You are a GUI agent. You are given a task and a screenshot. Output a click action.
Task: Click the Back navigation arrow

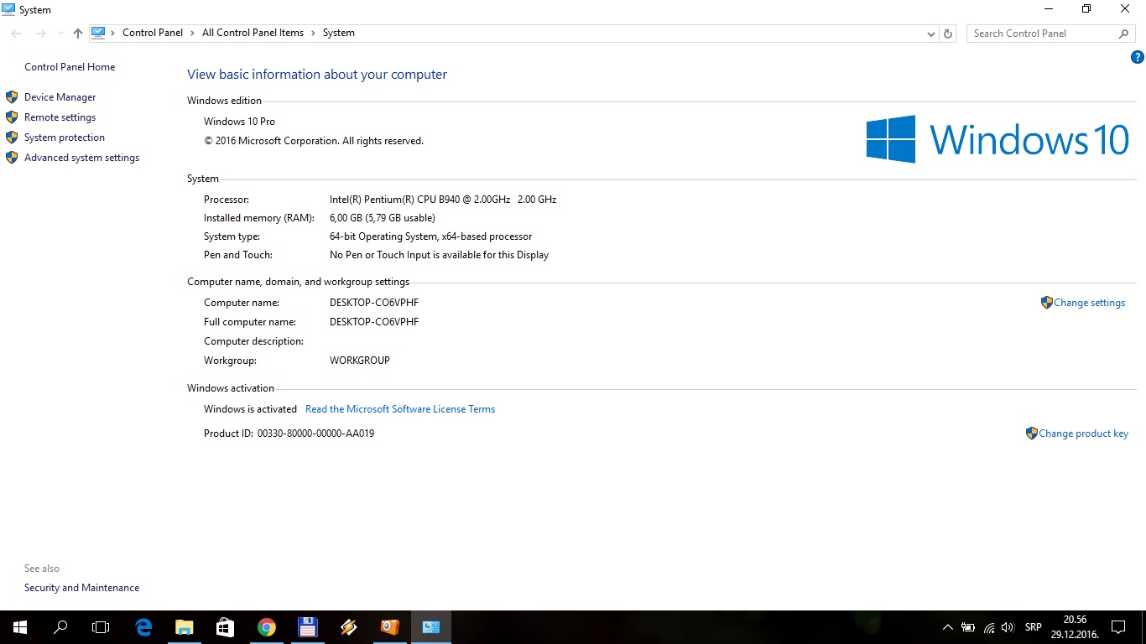pyautogui.click(x=17, y=34)
